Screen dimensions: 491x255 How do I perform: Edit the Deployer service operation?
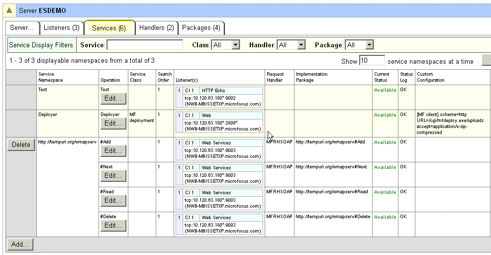click(x=113, y=124)
